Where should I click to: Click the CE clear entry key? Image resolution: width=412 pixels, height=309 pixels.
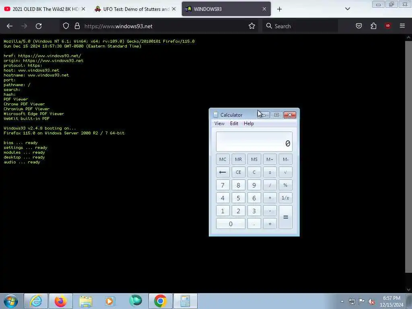coord(238,172)
